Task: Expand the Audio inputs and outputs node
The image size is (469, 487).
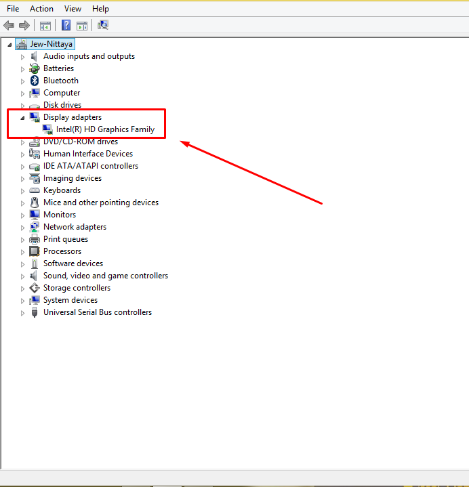Action: point(22,57)
